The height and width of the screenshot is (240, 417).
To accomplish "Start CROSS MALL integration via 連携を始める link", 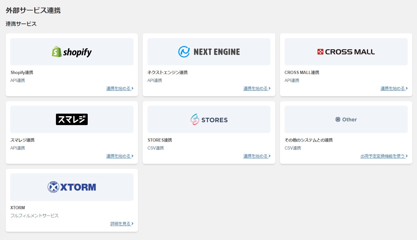I will pos(394,88).
